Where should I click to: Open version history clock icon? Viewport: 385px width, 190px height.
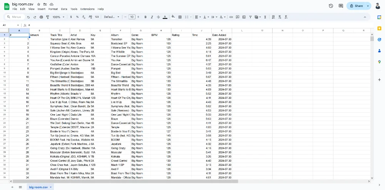[331, 6]
